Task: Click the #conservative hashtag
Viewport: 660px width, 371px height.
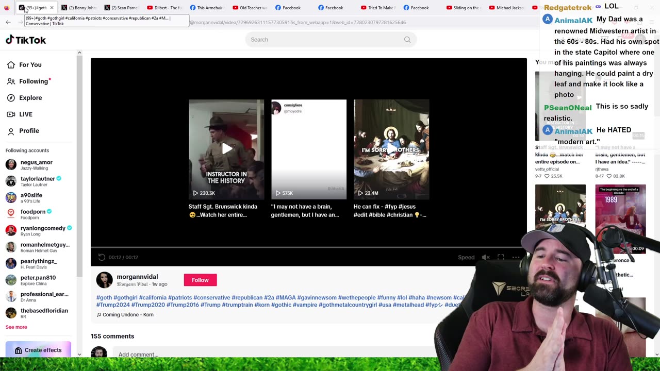Action: (211, 297)
